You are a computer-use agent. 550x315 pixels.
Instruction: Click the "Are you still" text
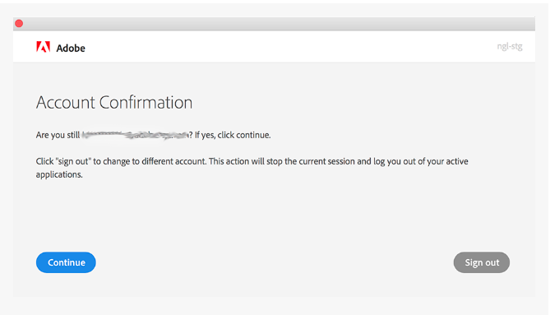point(58,135)
